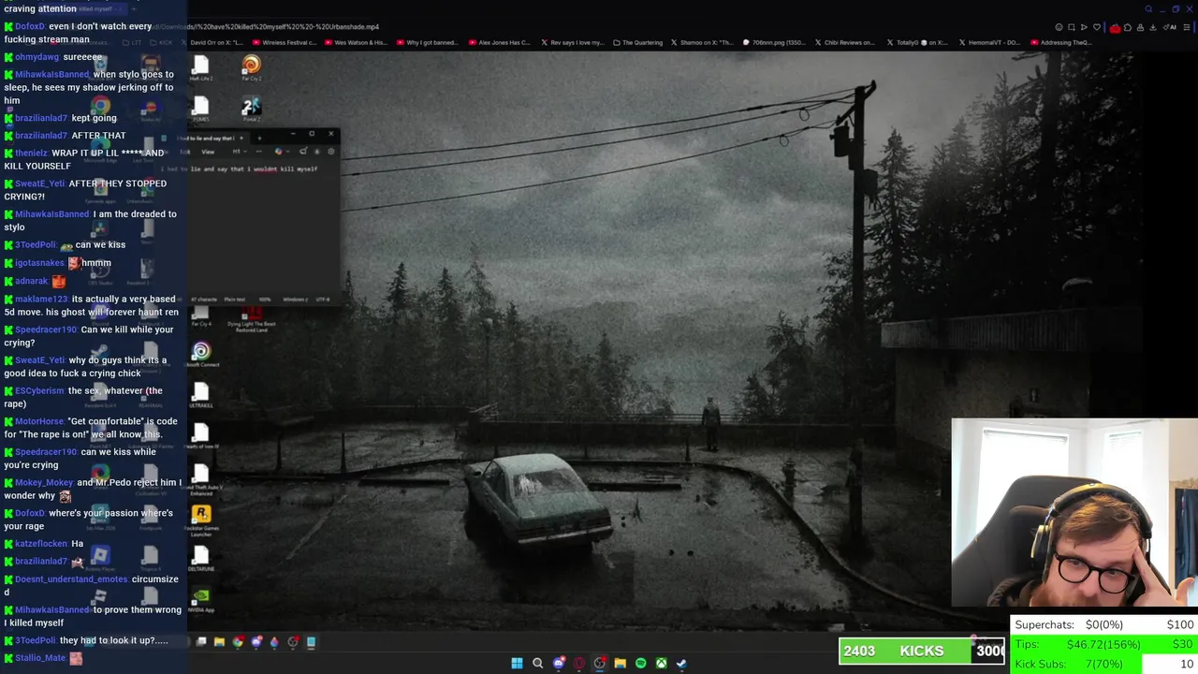Open the NVIDIA App desktop shortcut

[x=200, y=599]
